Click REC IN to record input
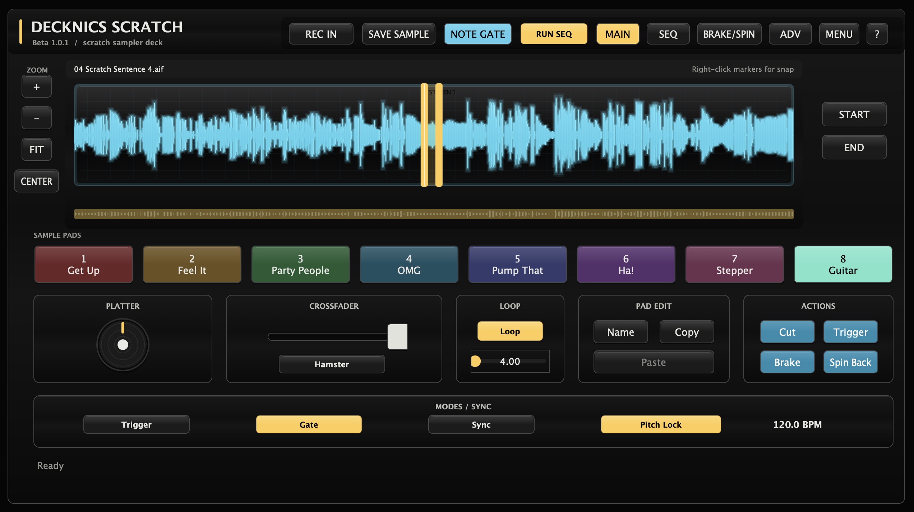This screenshot has height=512, width=914. 321,34
